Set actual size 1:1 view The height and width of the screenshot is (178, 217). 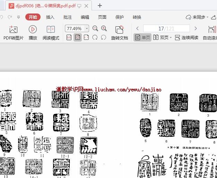(69, 37)
